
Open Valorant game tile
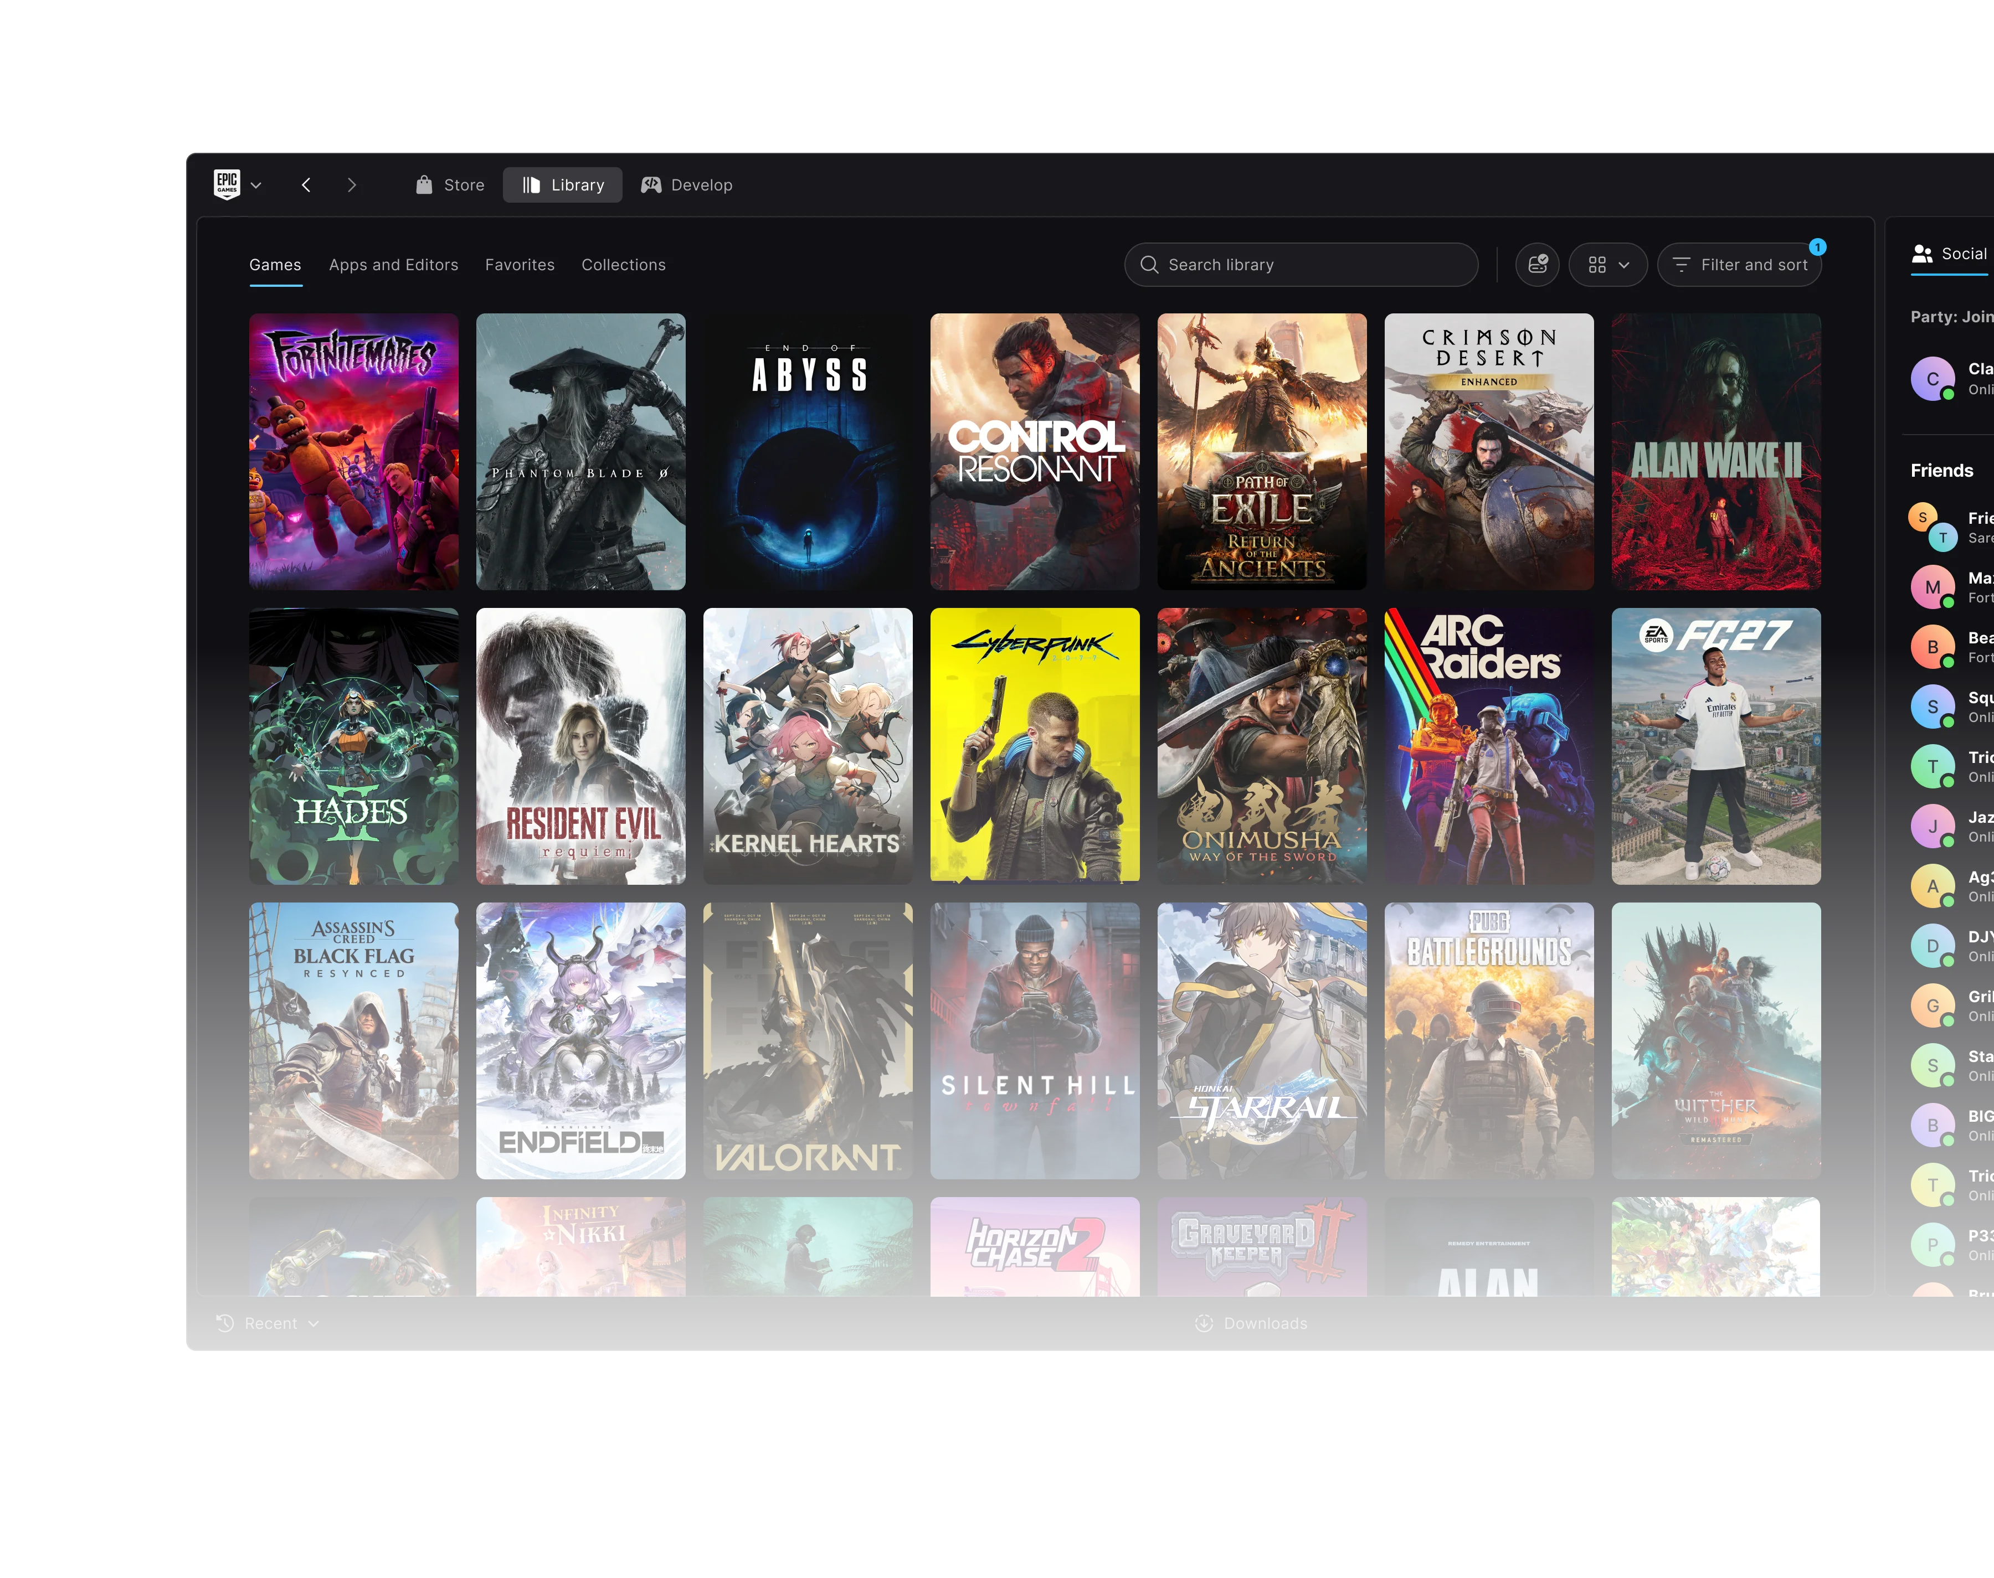pyautogui.click(x=808, y=1041)
